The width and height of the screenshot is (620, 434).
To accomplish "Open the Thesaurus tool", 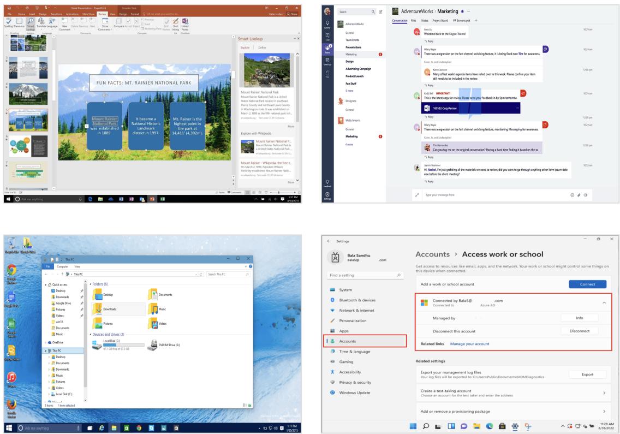I will coord(20,22).
